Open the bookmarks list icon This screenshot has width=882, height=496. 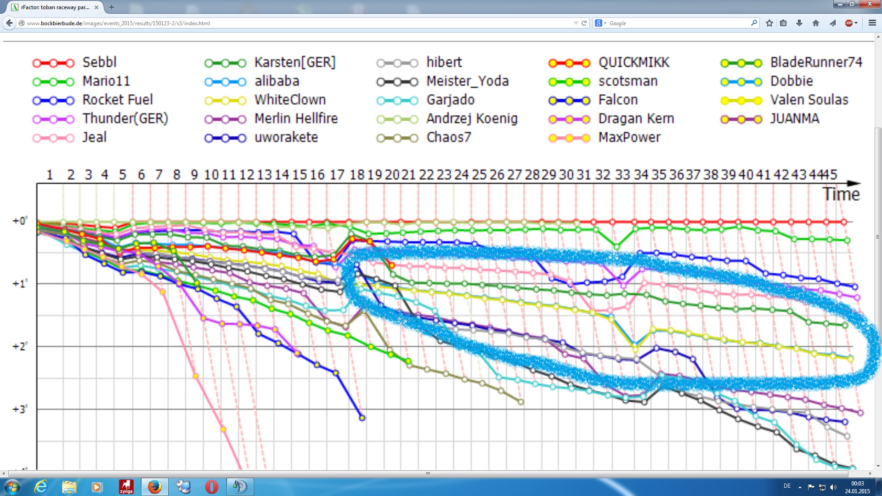(784, 23)
